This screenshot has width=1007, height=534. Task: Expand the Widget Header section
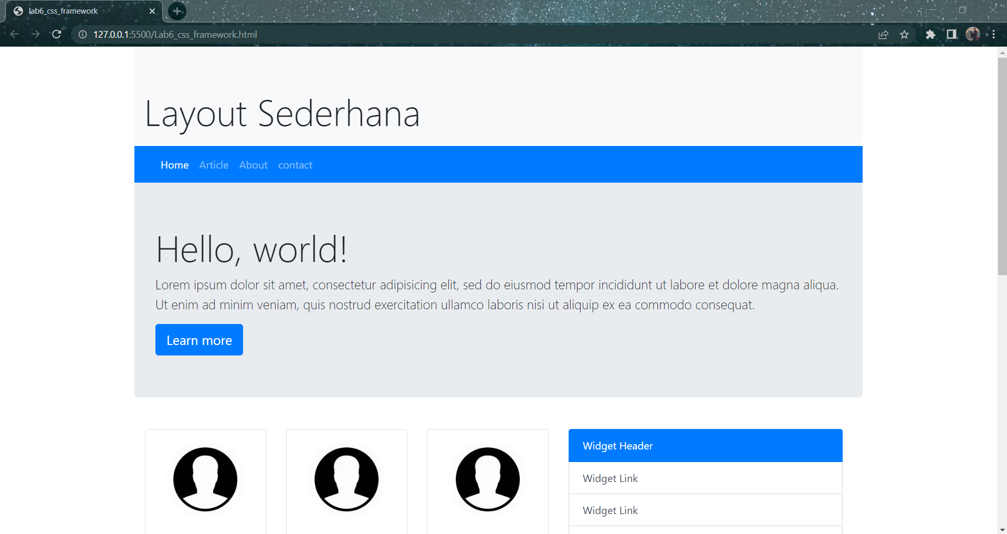pyautogui.click(x=617, y=445)
